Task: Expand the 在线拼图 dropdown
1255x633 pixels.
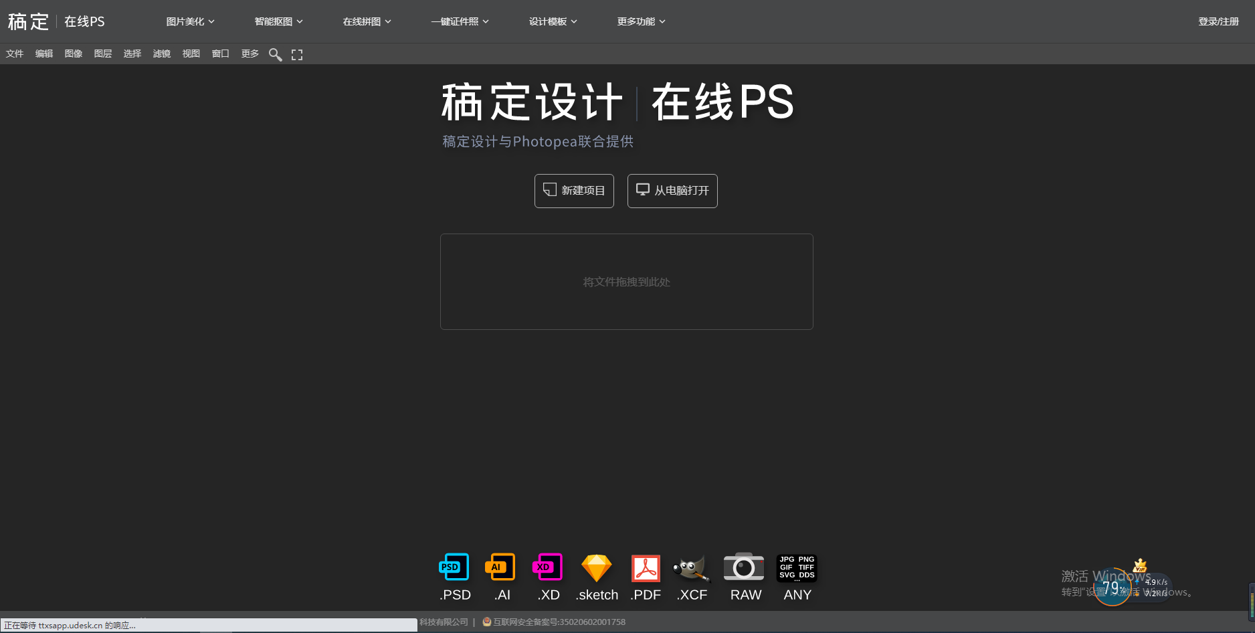Action: click(367, 21)
